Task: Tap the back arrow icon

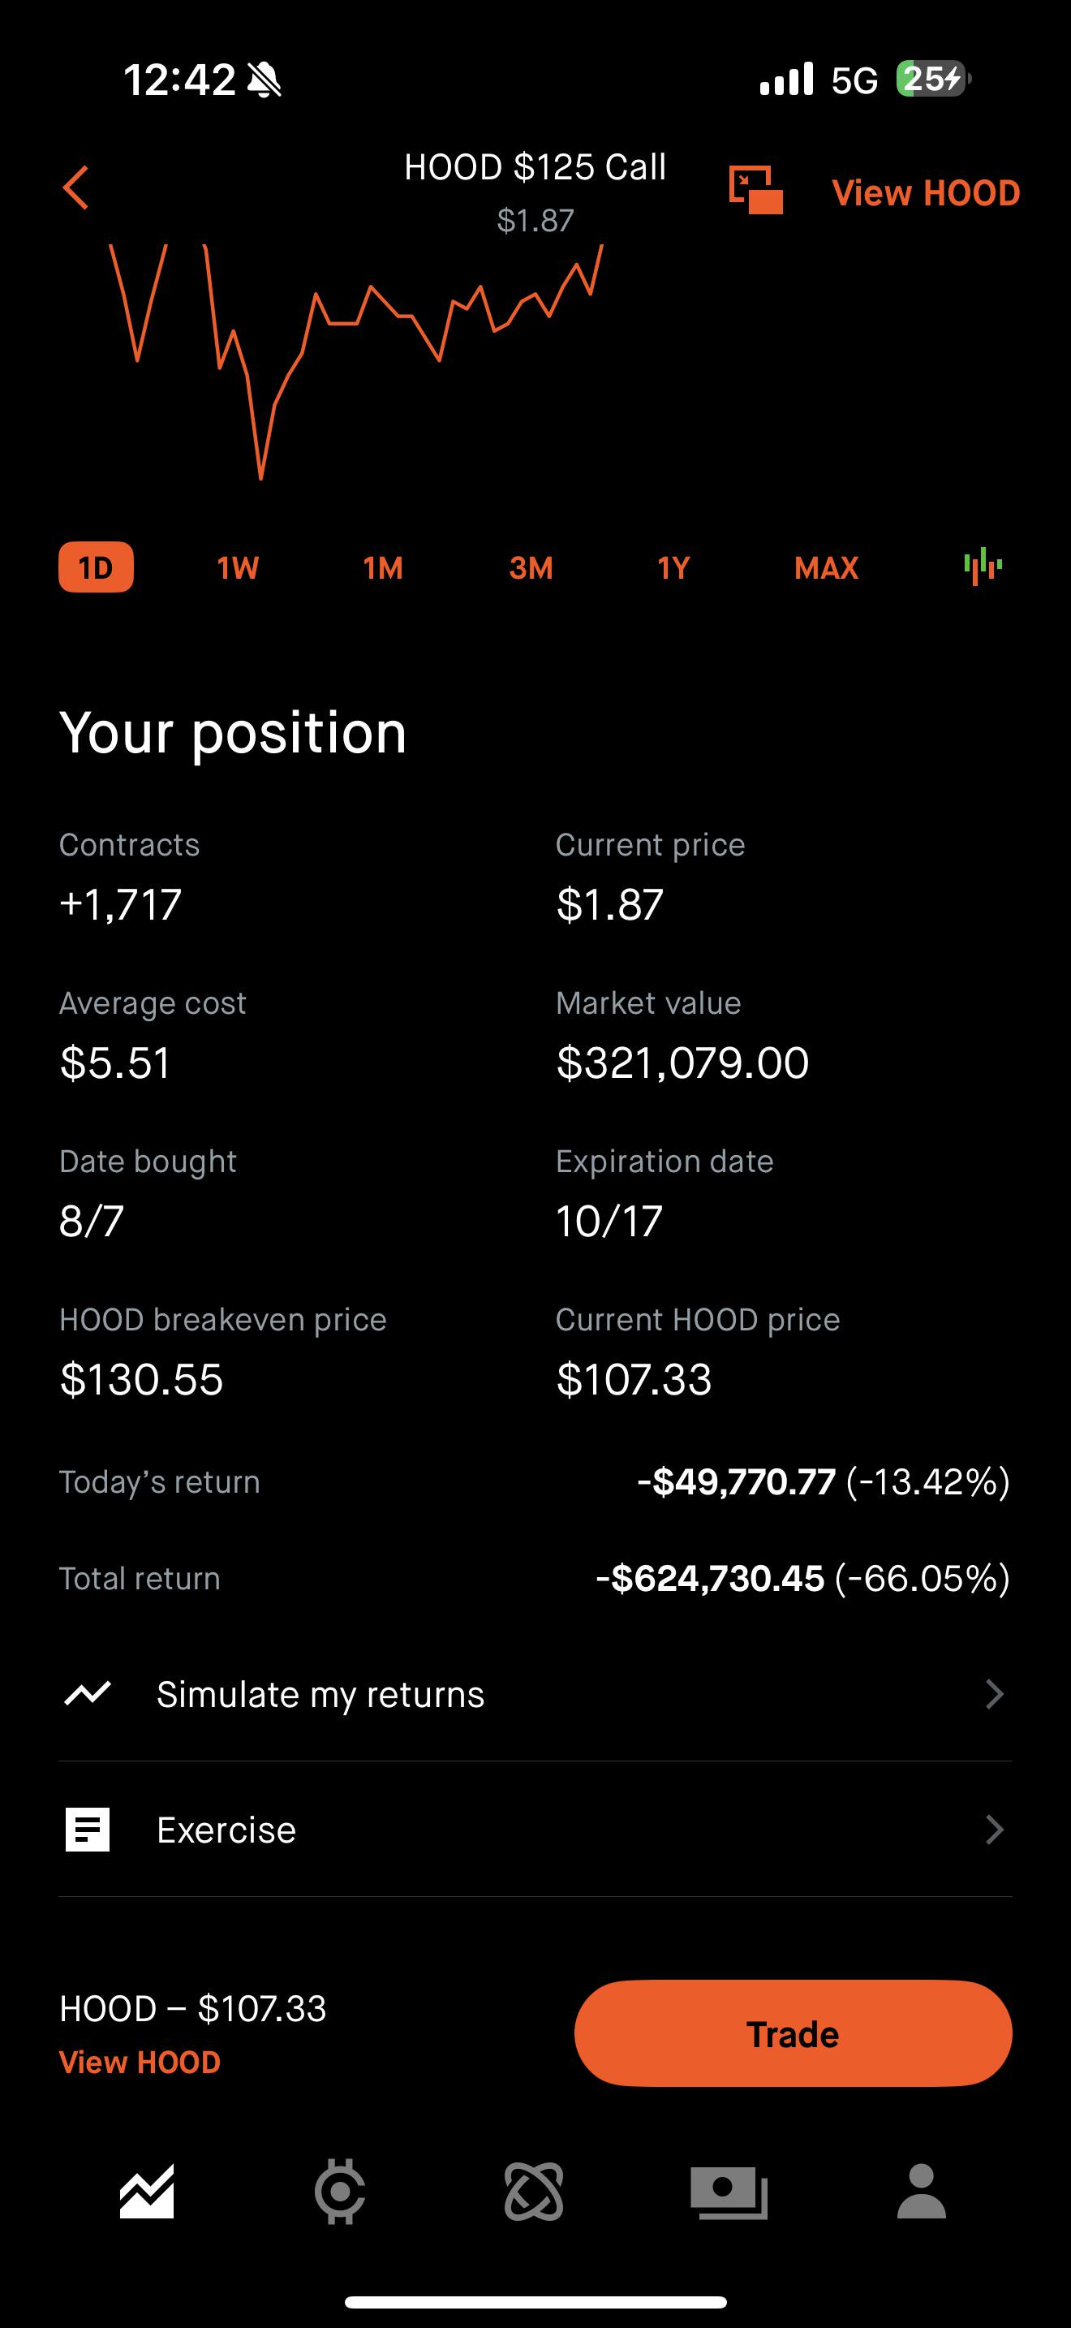Action: tap(75, 188)
